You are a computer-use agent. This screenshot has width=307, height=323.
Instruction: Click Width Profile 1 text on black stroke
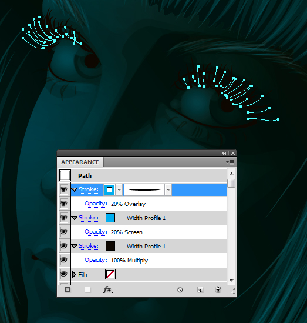click(x=146, y=246)
